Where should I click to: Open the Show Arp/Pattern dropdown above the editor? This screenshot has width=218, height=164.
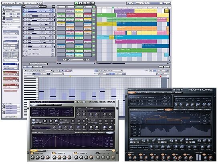(38, 64)
